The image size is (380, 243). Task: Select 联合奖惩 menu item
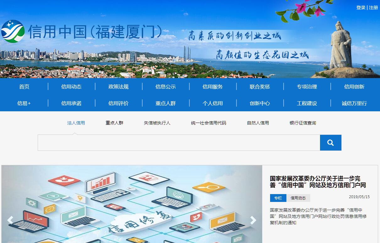pyautogui.click(x=260, y=87)
